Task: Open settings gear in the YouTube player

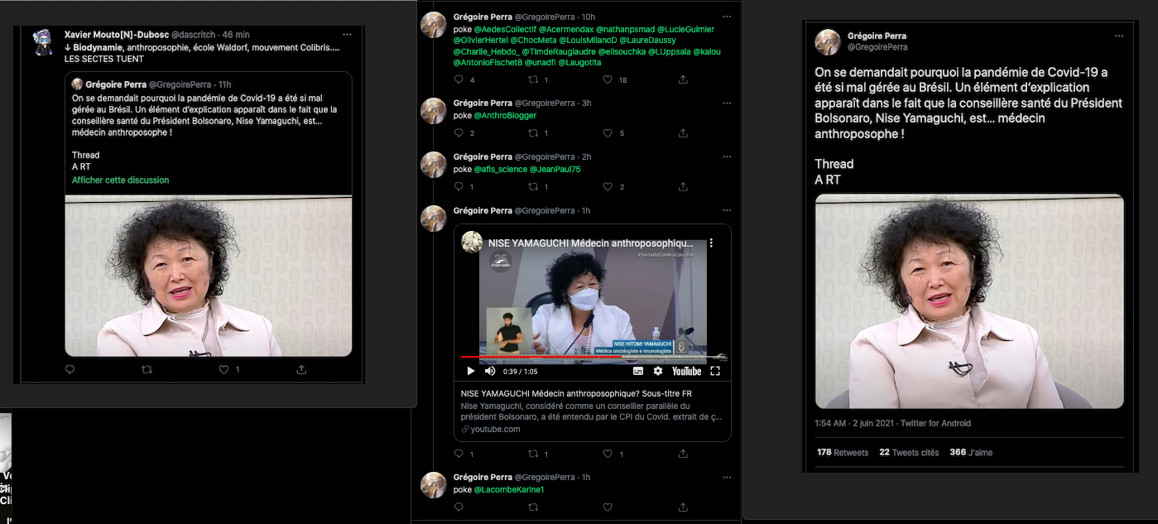Action: (658, 371)
